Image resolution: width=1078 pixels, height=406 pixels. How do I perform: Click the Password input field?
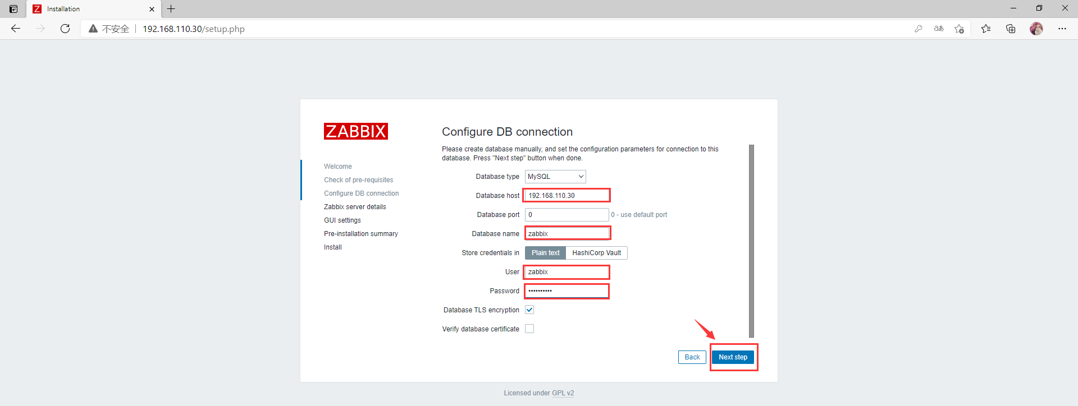(567, 291)
